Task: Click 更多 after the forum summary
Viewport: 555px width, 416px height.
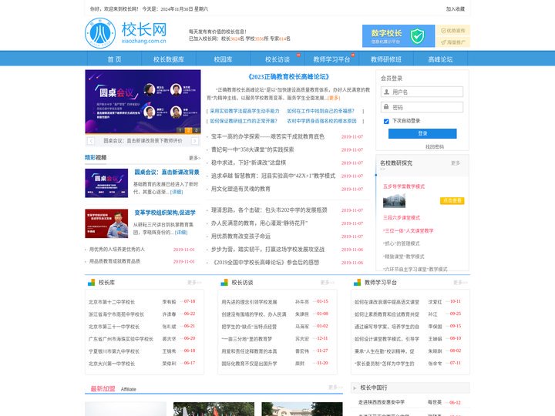Action: coord(334,98)
